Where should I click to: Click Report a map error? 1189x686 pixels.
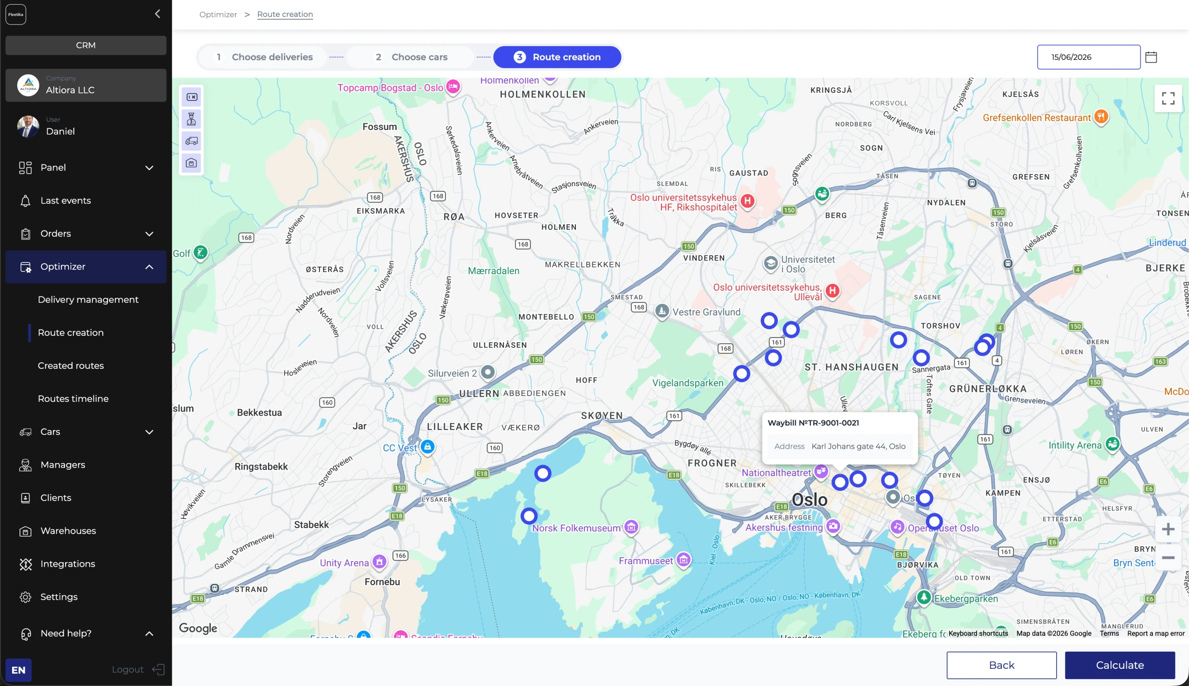[1156, 633]
